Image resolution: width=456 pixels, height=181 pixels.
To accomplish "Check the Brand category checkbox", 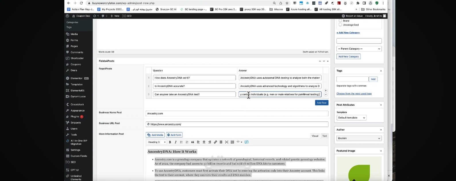I will point(340,21).
